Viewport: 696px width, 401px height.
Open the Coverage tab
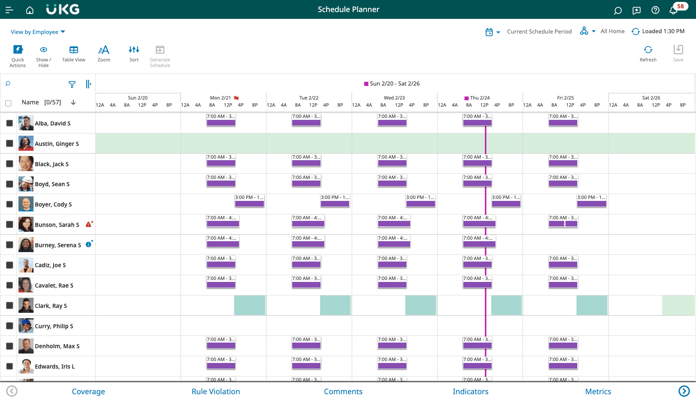coord(88,392)
